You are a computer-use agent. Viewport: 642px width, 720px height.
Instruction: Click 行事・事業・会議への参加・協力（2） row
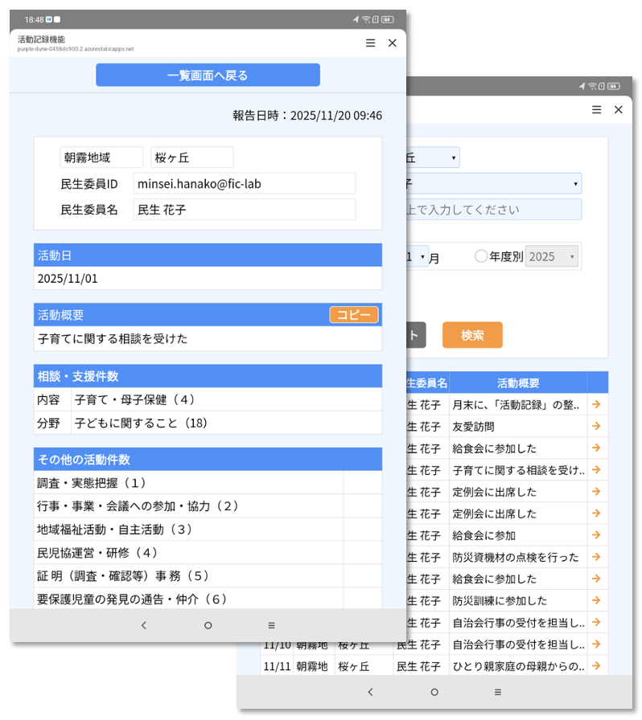pyautogui.click(x=208, y=506)
